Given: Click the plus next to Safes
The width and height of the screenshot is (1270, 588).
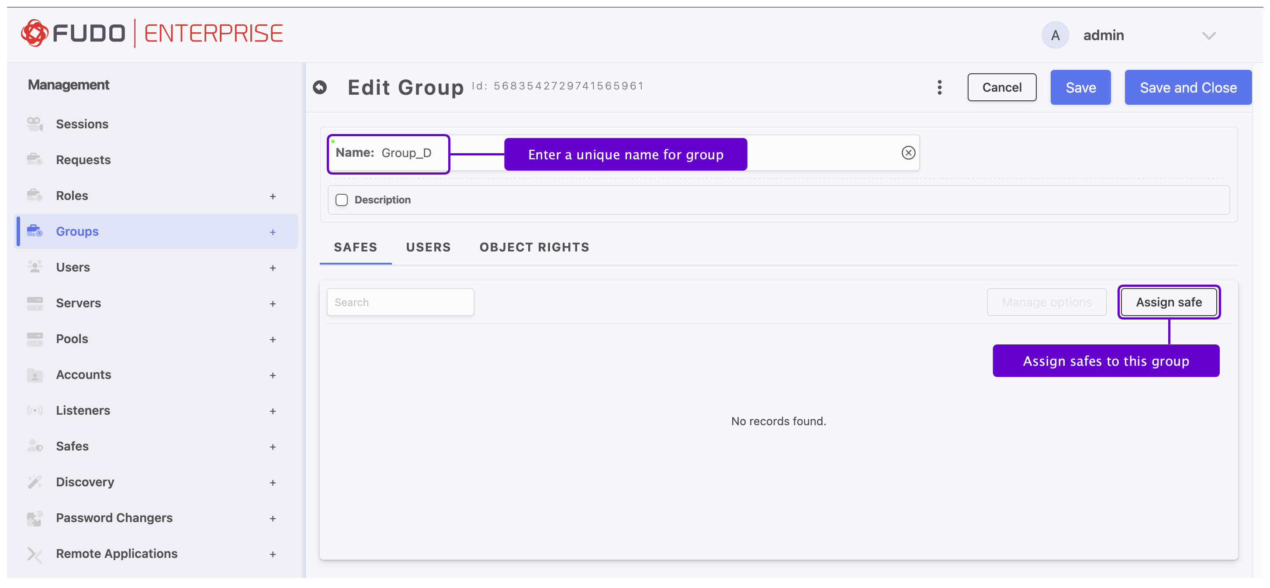Looking at the screenshot, I should [x=273, y=447].
